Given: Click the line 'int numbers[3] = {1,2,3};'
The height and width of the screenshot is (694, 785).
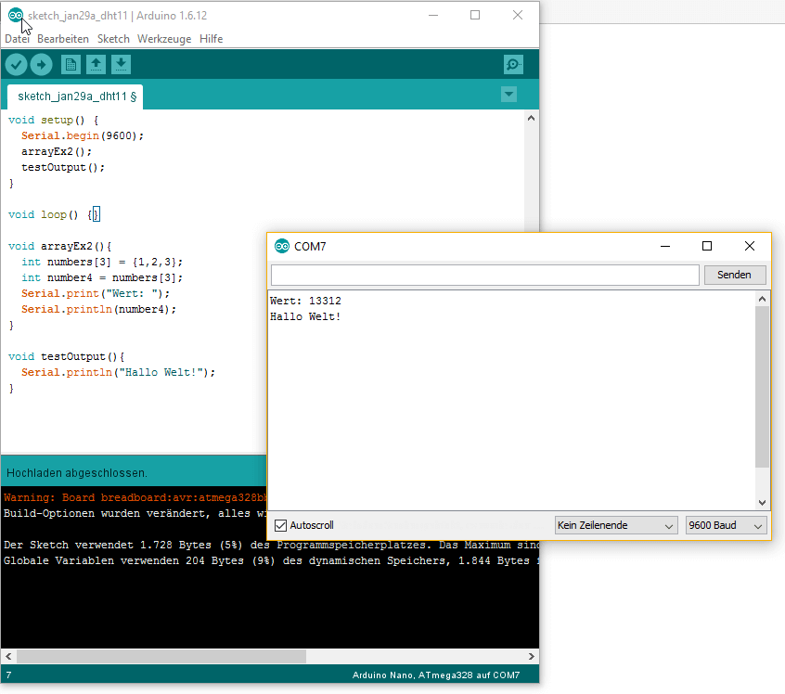Looking at the screenshot, I should coord(102,262).
